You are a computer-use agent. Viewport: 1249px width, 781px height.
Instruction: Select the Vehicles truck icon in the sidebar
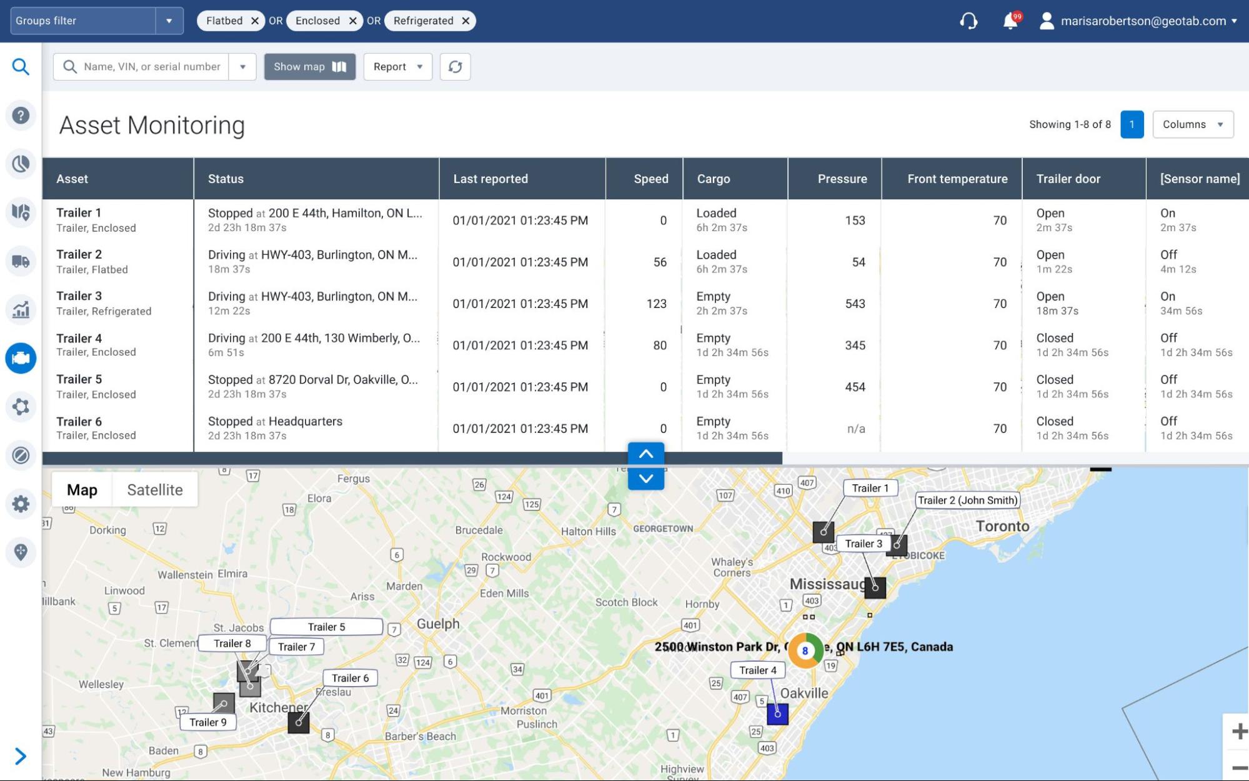(21, 261)
